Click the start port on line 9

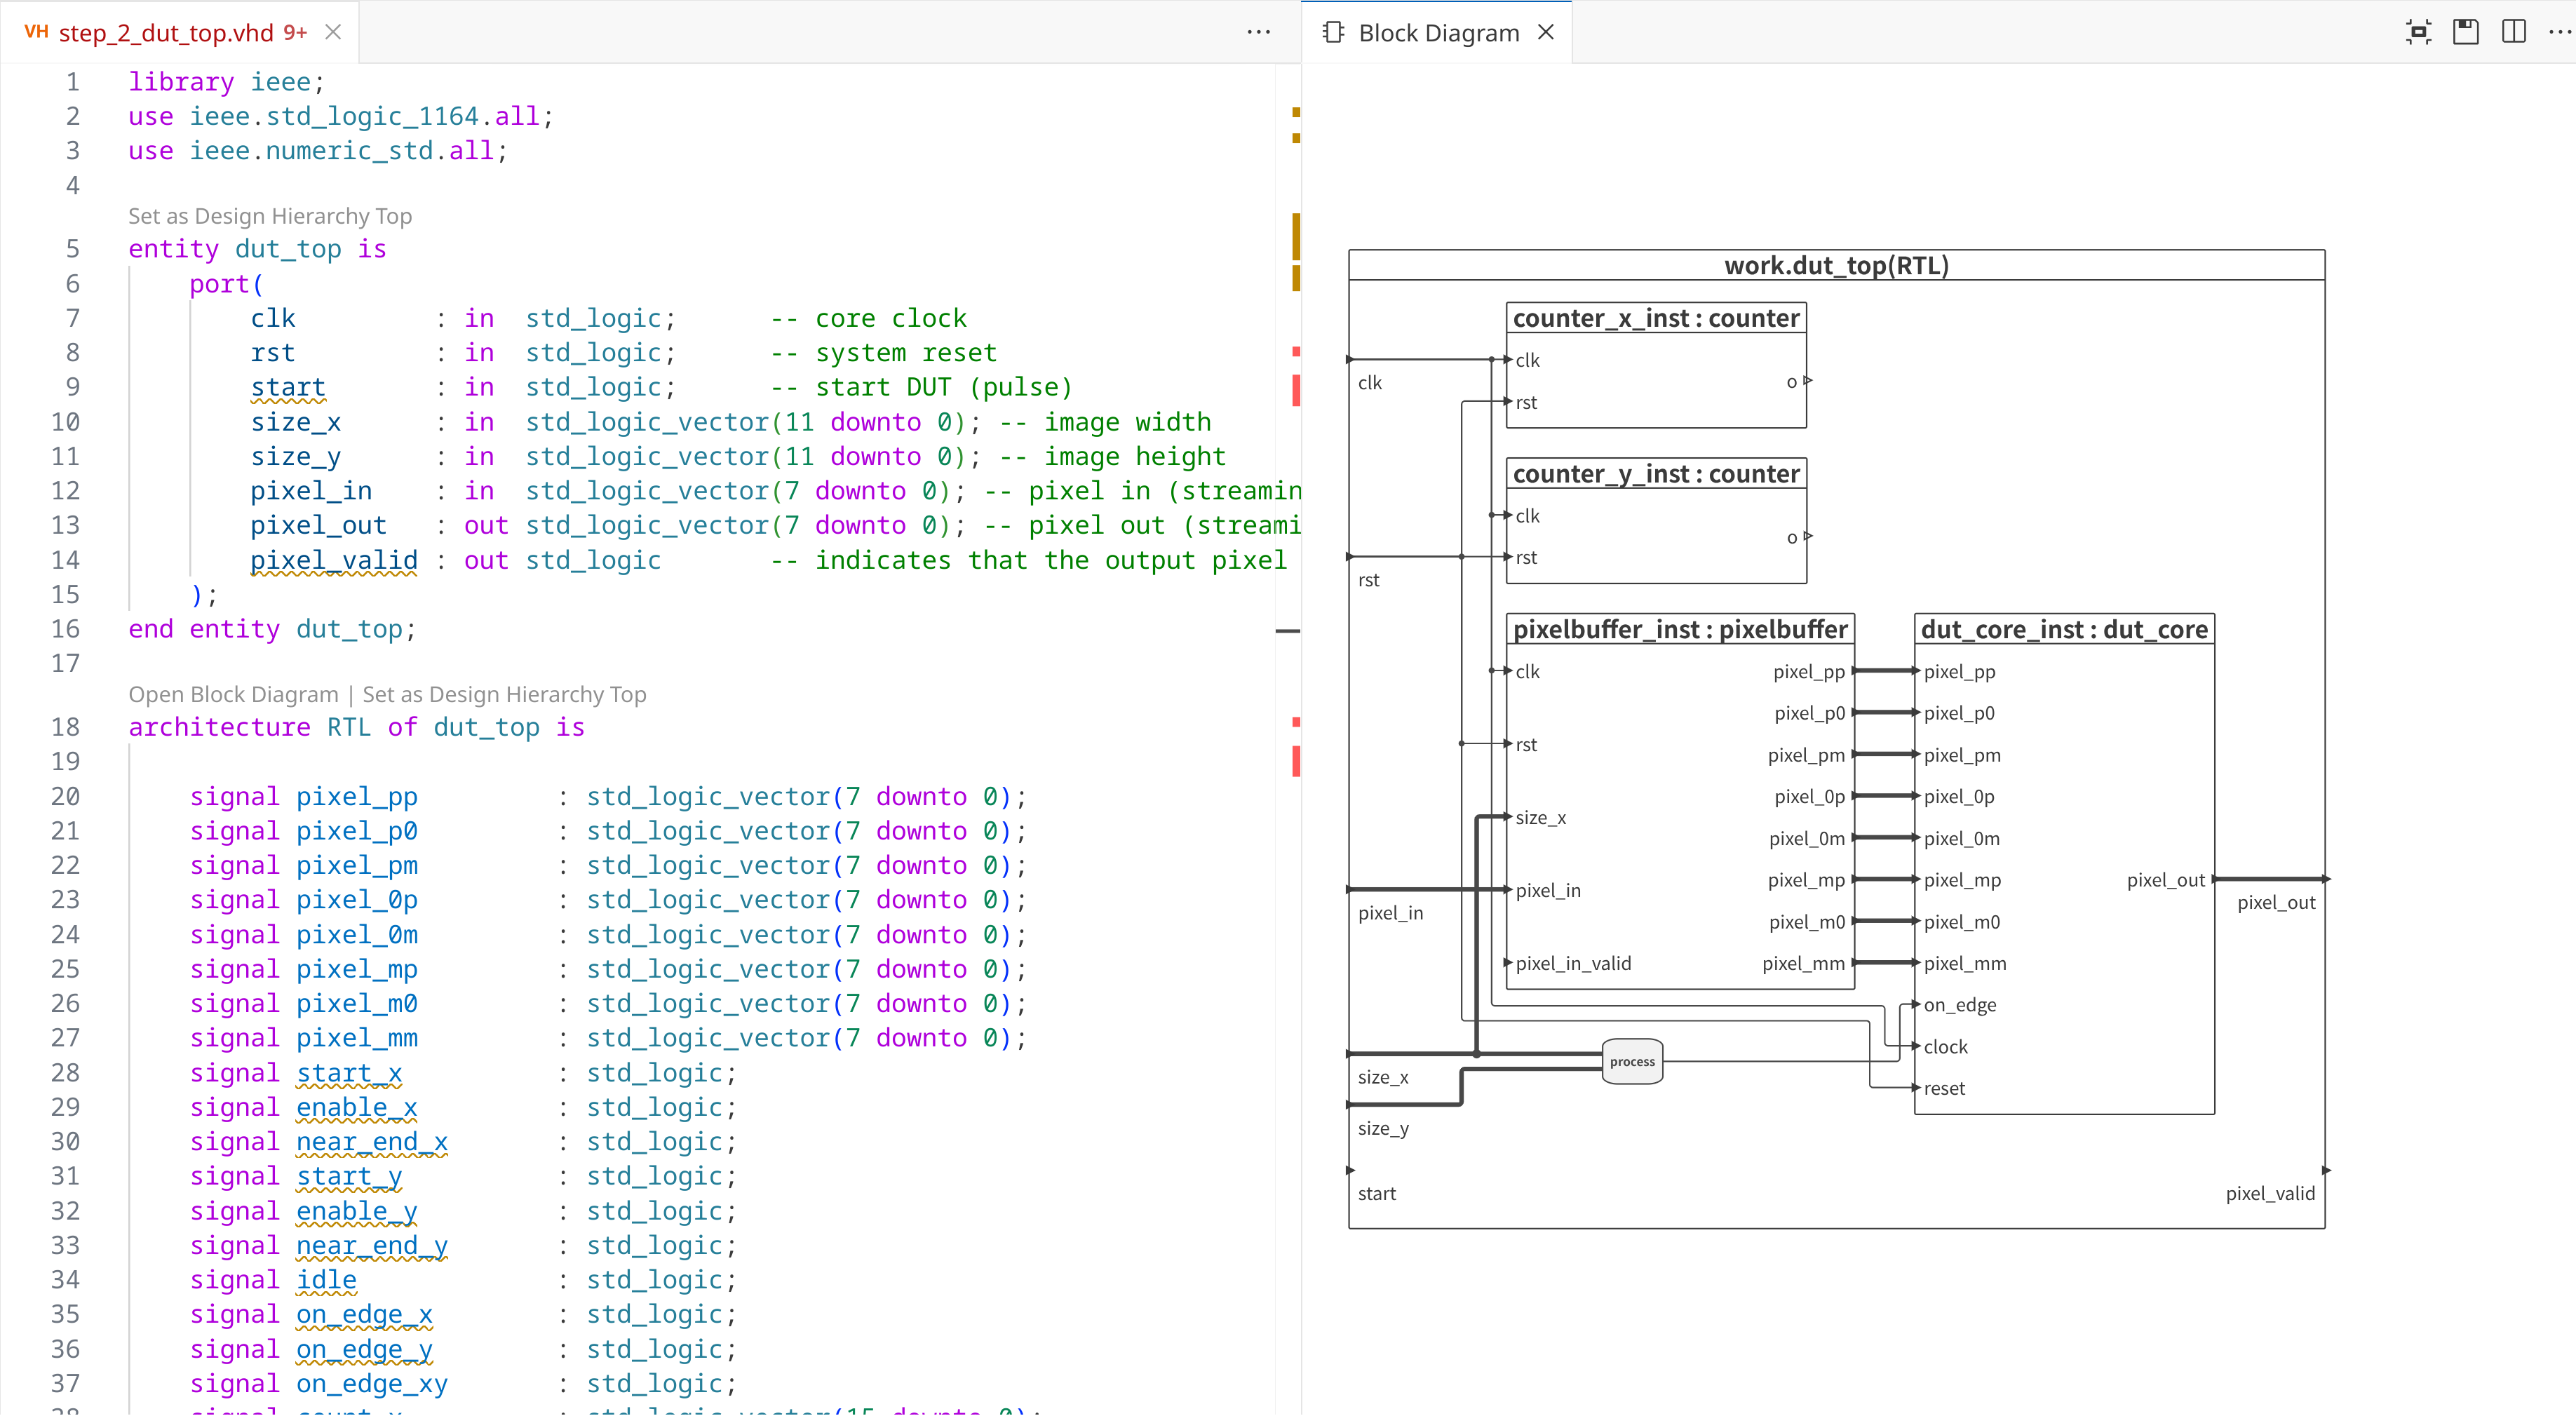[x=288, y=387]
